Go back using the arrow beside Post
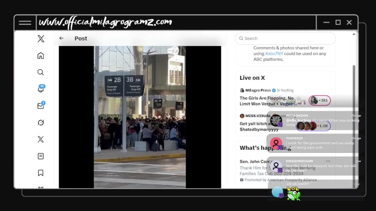 [61, 38]
